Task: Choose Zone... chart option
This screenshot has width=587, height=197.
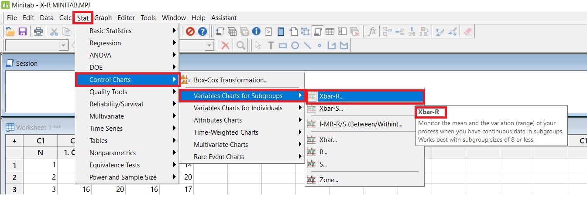Action: pos(364,180)
